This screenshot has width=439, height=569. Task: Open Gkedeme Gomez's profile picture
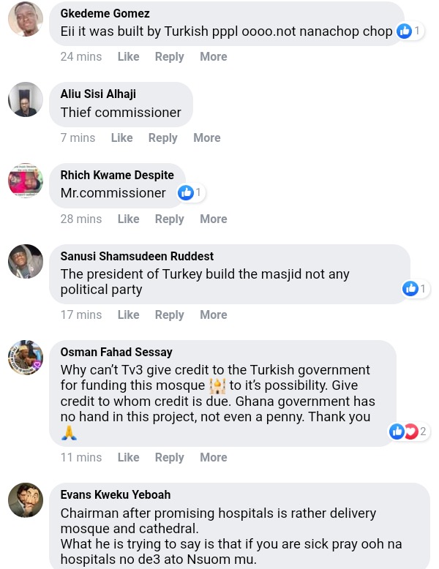pos(26,19)
